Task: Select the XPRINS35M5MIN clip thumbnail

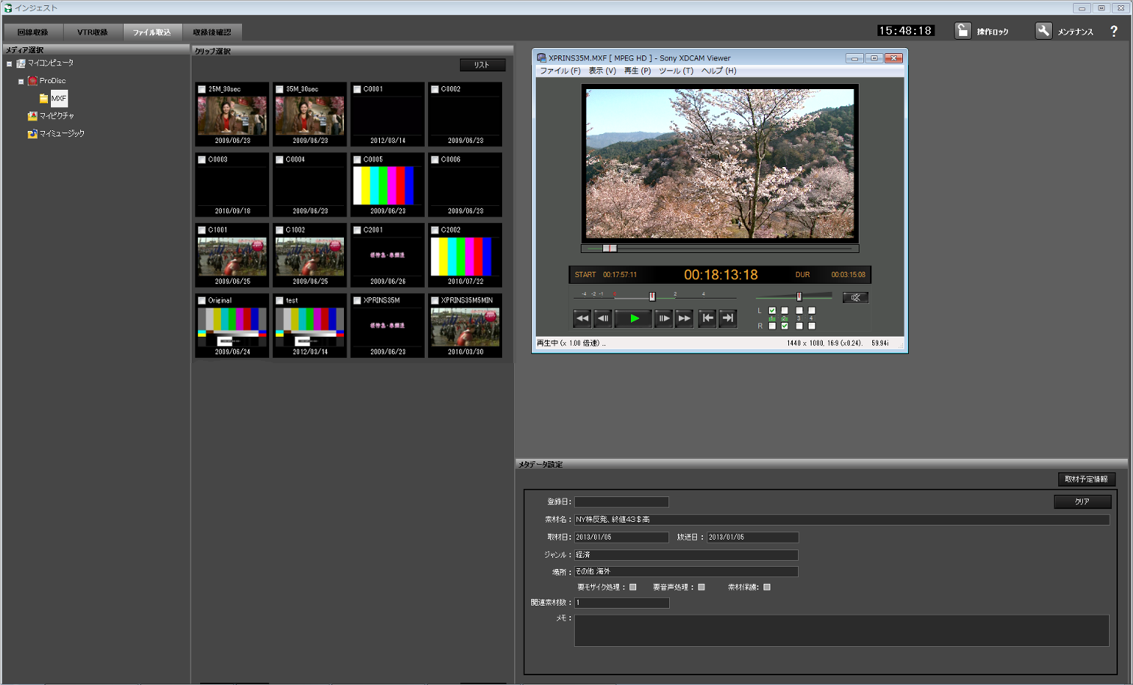Action: pos(465,327)
